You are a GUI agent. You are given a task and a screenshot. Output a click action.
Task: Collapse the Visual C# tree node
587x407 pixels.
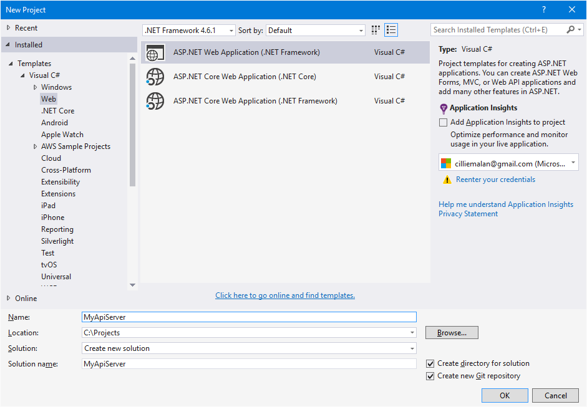click(x=22, y=75)
